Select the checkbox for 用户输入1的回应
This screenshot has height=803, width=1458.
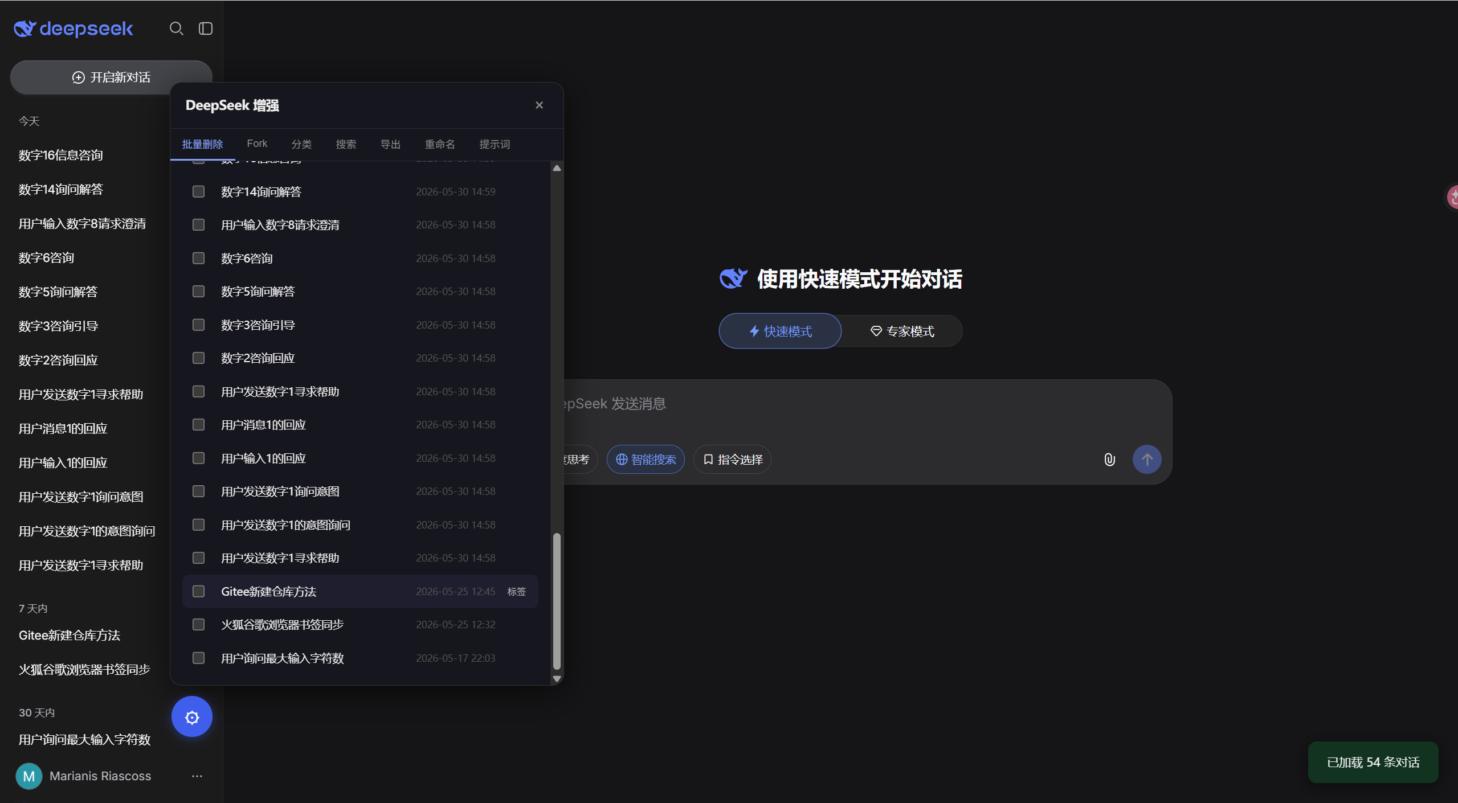198,458
